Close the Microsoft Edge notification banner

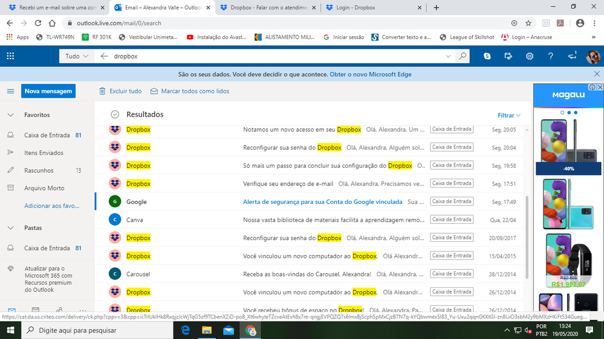tap(597, 74)
